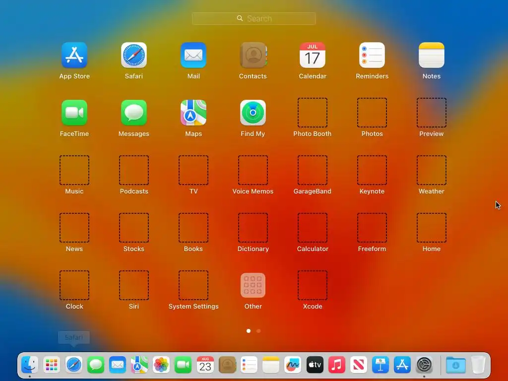The image size is (508, 381).
Task: Open Notes in Launchpad grid
Action: (x=432, y=55)
